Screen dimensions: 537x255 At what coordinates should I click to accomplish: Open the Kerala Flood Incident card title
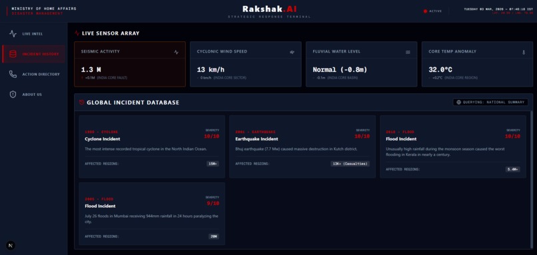(x=401, y=139)
